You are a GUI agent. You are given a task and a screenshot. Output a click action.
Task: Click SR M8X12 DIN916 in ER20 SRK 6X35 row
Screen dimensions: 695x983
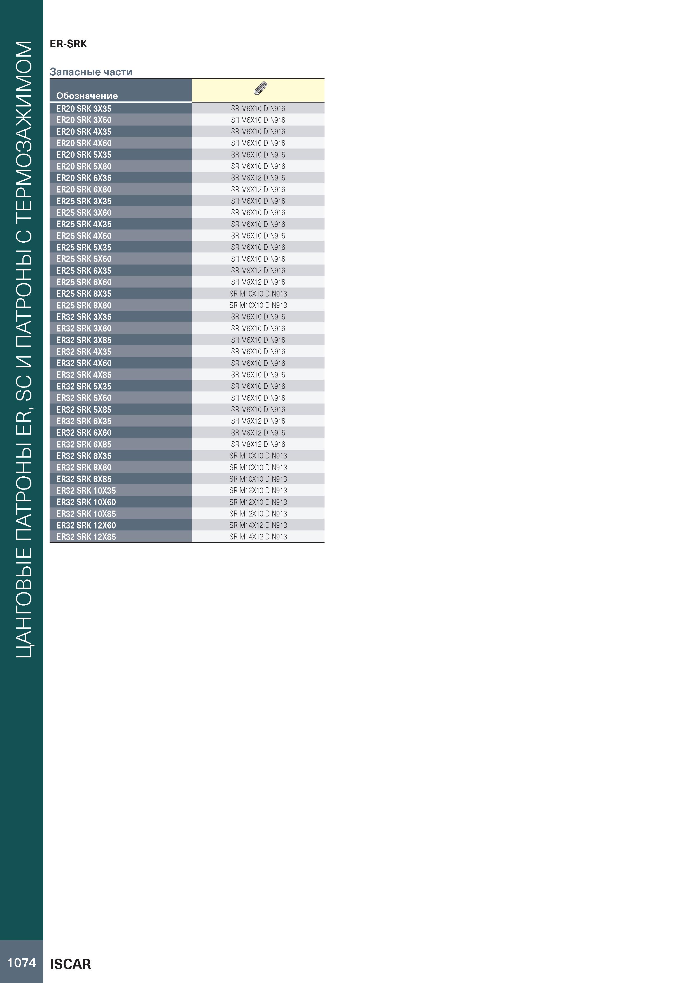click(258, 178)
